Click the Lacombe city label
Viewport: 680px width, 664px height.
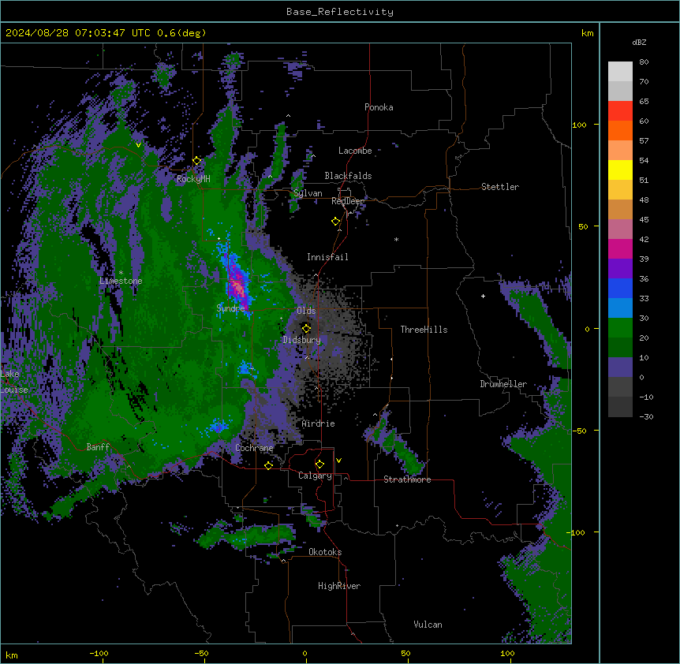click(x=355, y=151)
